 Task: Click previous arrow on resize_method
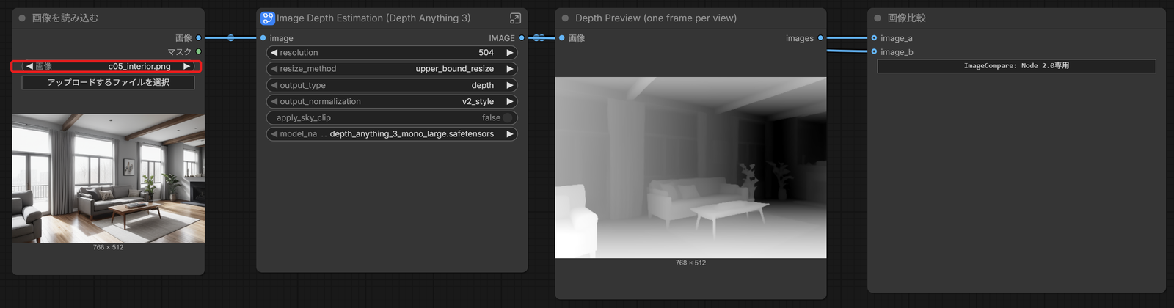274,69
